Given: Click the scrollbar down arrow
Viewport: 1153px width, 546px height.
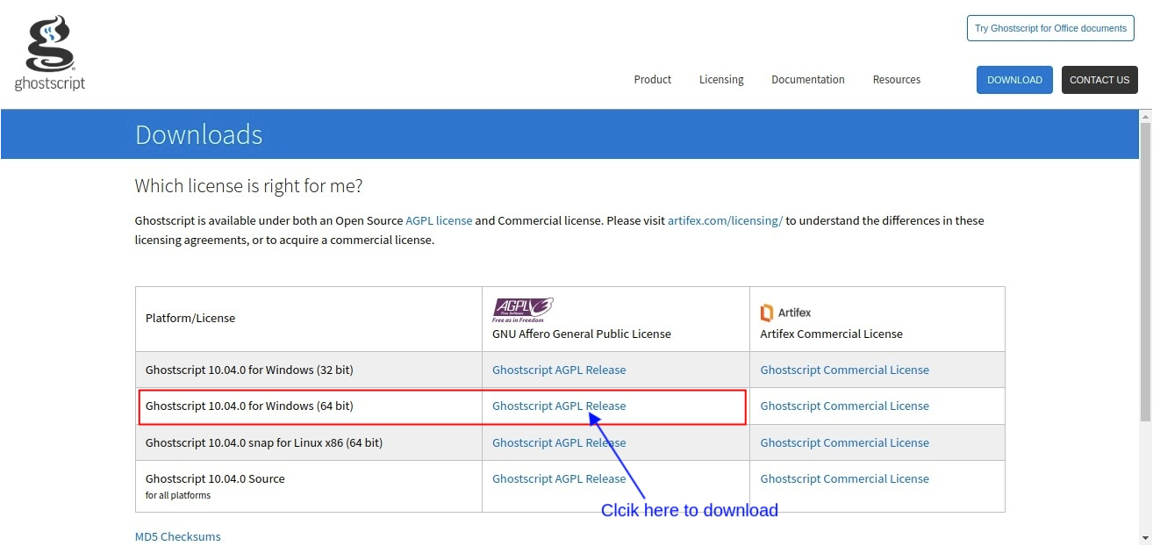Looking at the screenshot, I should pos(1145,538).
